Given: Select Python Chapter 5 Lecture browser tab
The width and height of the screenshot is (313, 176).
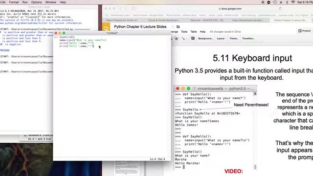Looking at the screenshot, I should (x=291, y=20).
